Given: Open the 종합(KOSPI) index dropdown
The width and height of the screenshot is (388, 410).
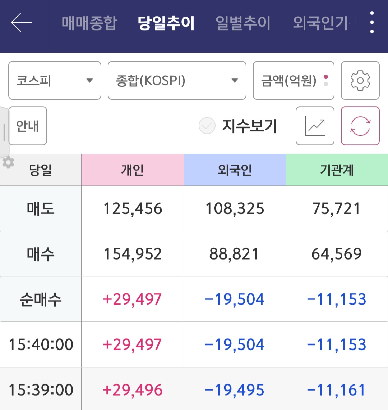Looking at the screenshot, I should pyautogui.click(x=177, y=80).
